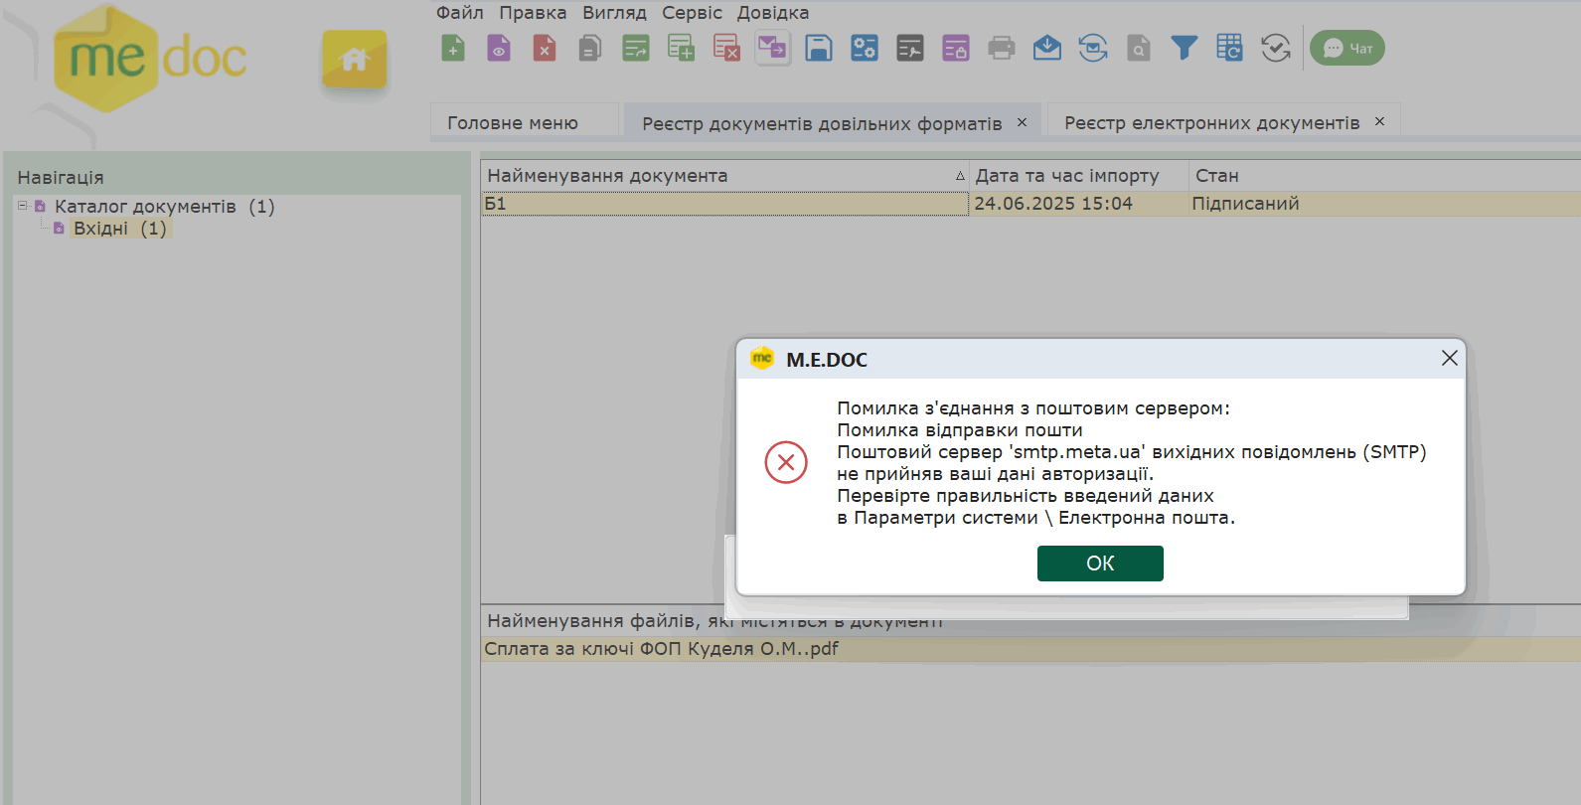Collapse the Каталог документів tree node
Viewport: 1581px width, 805px height.
click(22, 206)
